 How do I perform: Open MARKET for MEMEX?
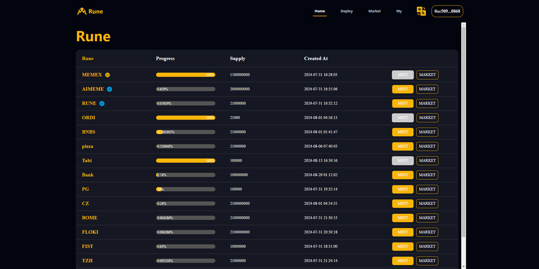point(427,75)
